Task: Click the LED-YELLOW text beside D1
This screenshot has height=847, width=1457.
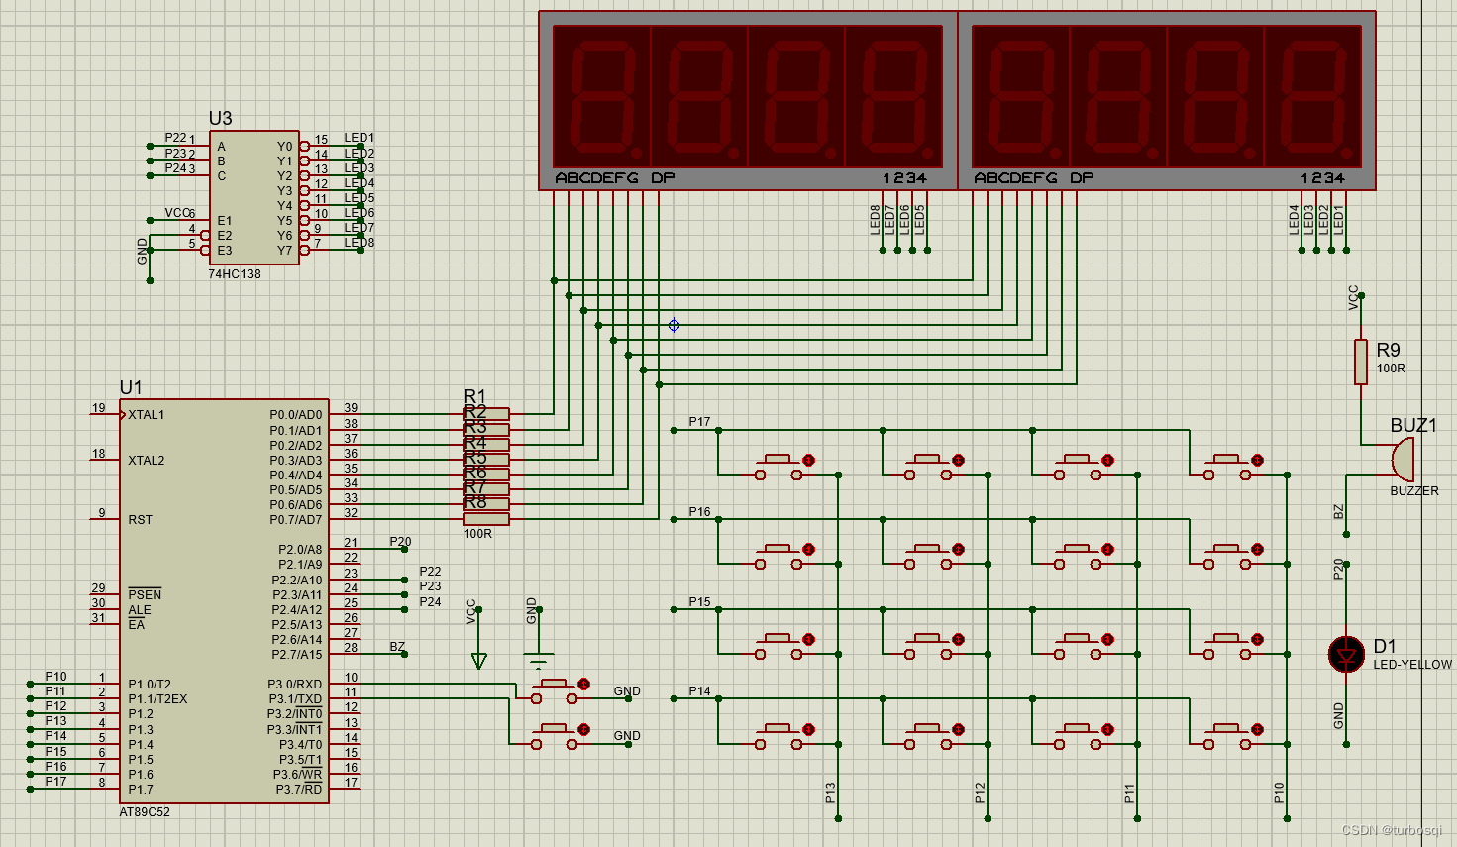Action: [1412, 665]
